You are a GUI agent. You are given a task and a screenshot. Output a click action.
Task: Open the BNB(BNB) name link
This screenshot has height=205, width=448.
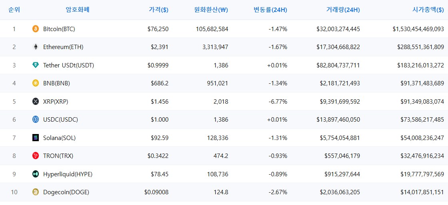click(x=56, y=83)
